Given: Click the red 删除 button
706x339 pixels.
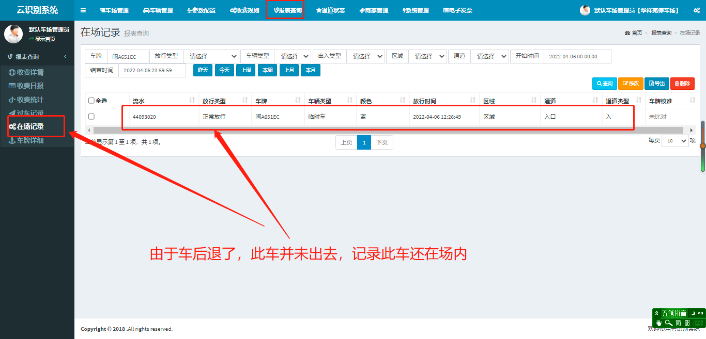Looking at the screenshot, I should 682,83.
